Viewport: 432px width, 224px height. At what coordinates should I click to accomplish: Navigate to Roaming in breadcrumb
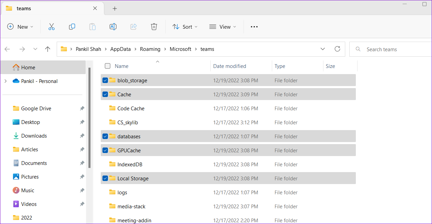pyautogui.click(x=150, y=49)
